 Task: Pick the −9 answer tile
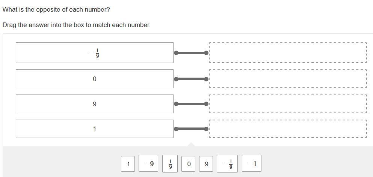148,164
